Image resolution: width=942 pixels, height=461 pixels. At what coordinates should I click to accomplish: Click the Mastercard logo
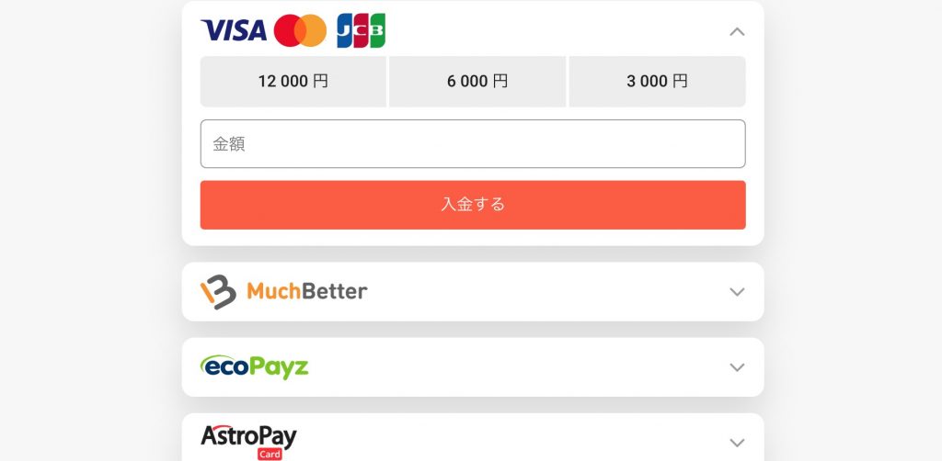point(301,30)
